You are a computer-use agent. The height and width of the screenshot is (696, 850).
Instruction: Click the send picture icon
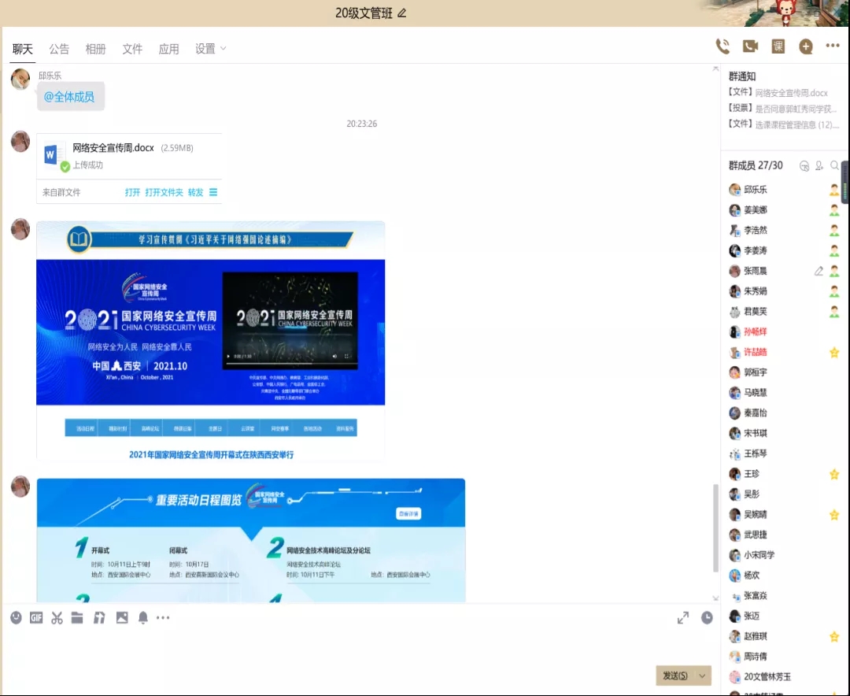[122, 618]
